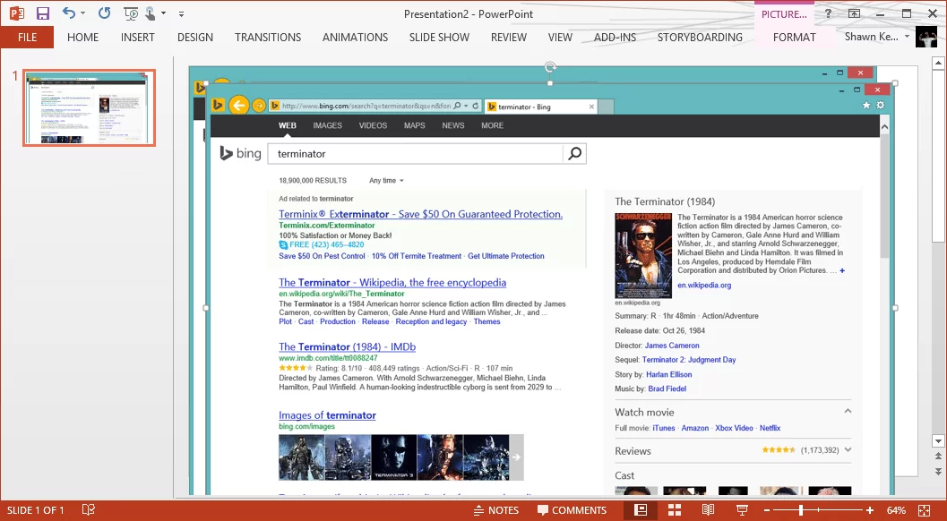
Task: Open the FILE tab
Action: (x=27, y=37)
